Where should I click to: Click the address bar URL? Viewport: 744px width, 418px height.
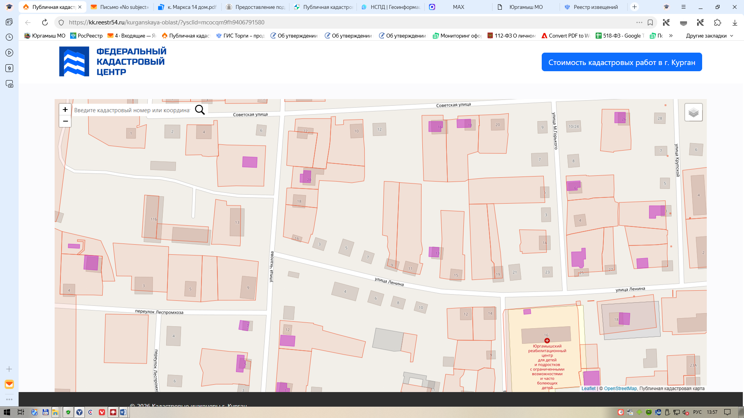coord(167,22)
